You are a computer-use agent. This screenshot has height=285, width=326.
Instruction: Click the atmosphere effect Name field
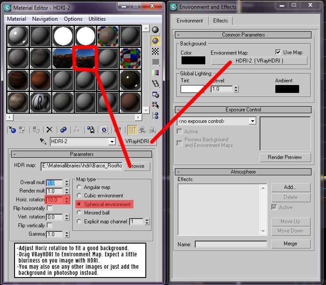(231, 244)
